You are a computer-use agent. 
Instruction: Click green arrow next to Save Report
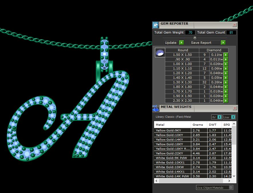click(x=223, y=42)
